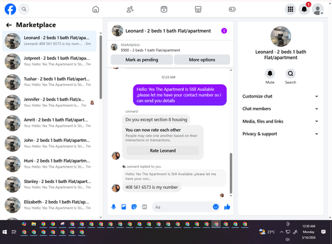Click large listing photo in right panel
The image size is (332, 244).
point(281,36)
